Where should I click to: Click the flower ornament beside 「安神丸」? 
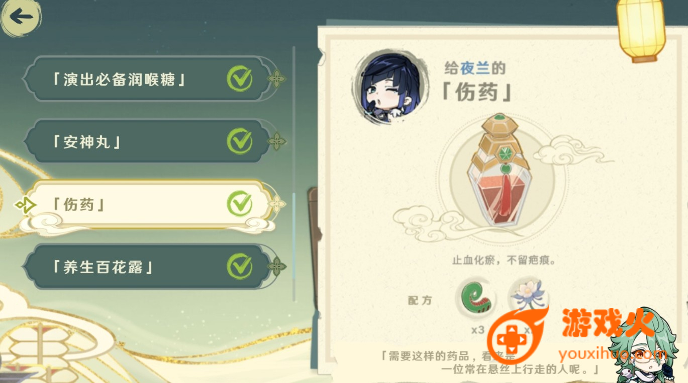point(276,141)
